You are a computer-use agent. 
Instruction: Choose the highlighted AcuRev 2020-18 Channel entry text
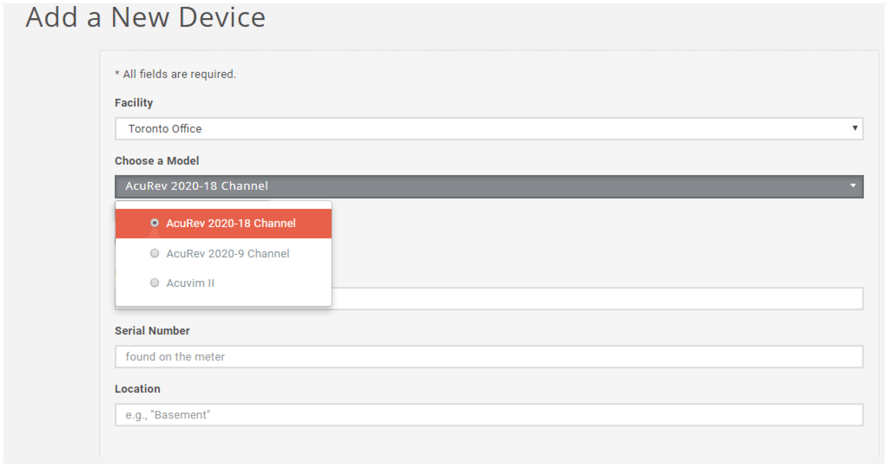231,223
